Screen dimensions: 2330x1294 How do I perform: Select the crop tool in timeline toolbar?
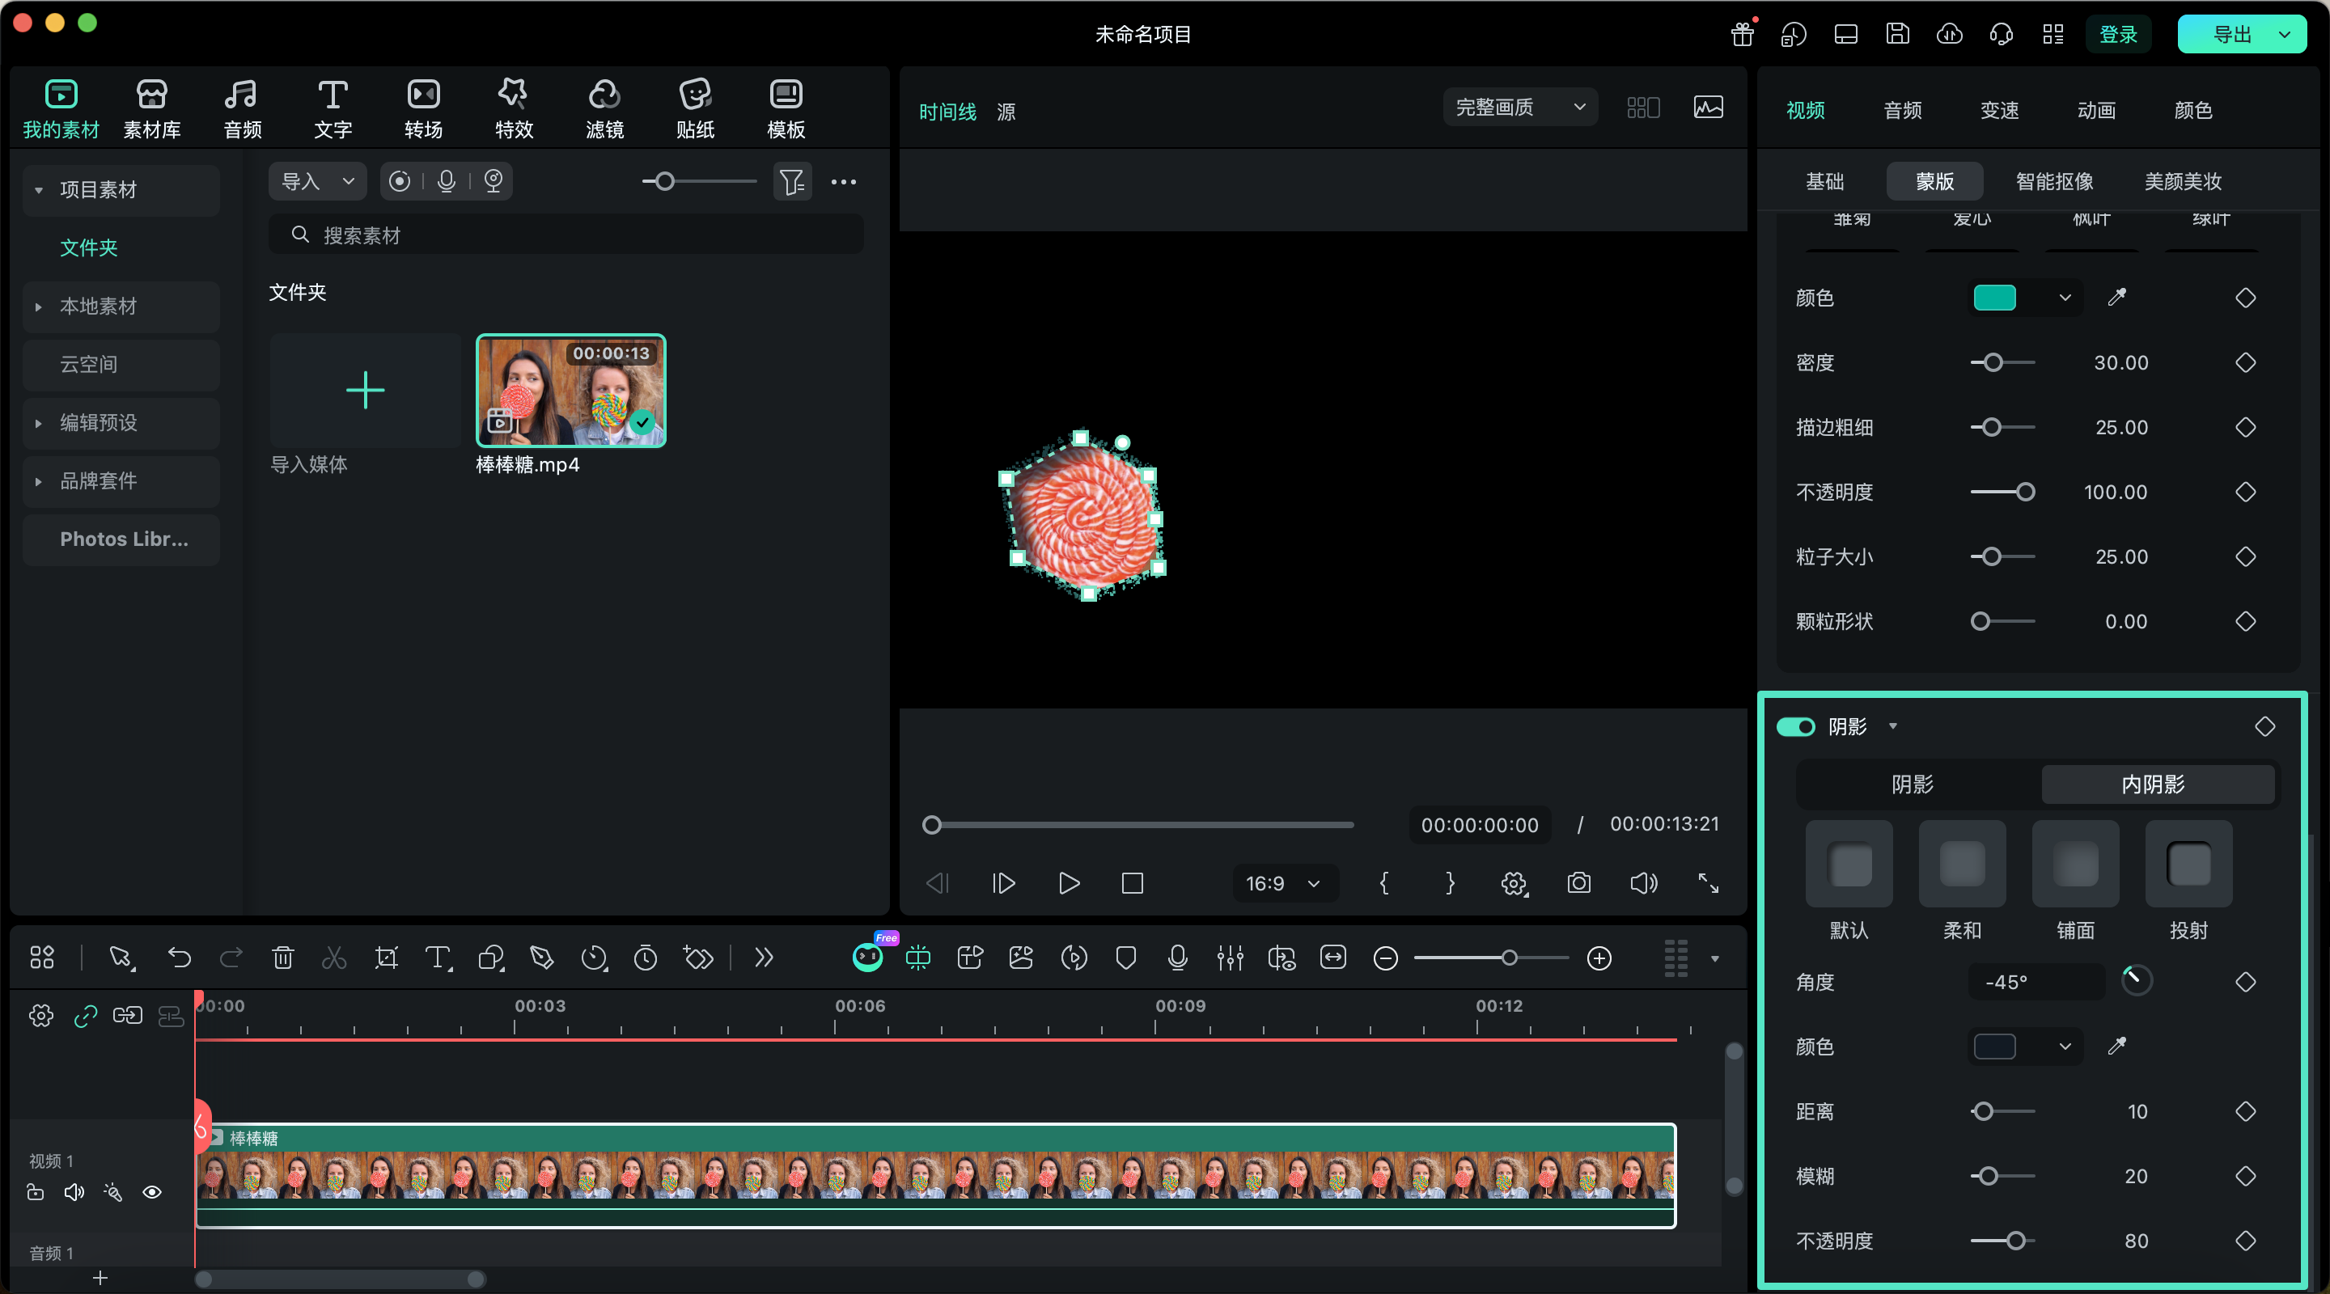point(386,958)
